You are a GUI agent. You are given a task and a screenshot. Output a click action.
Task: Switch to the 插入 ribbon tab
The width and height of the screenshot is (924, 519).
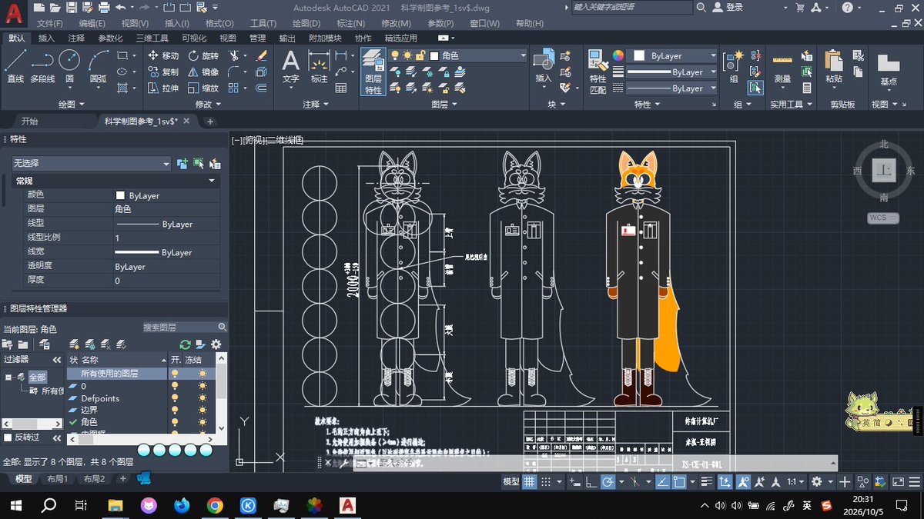coord(46,38)
